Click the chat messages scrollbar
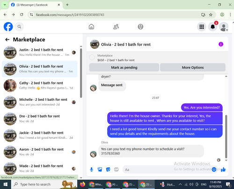The image size is (234, 189). click(x=226, y=136)
